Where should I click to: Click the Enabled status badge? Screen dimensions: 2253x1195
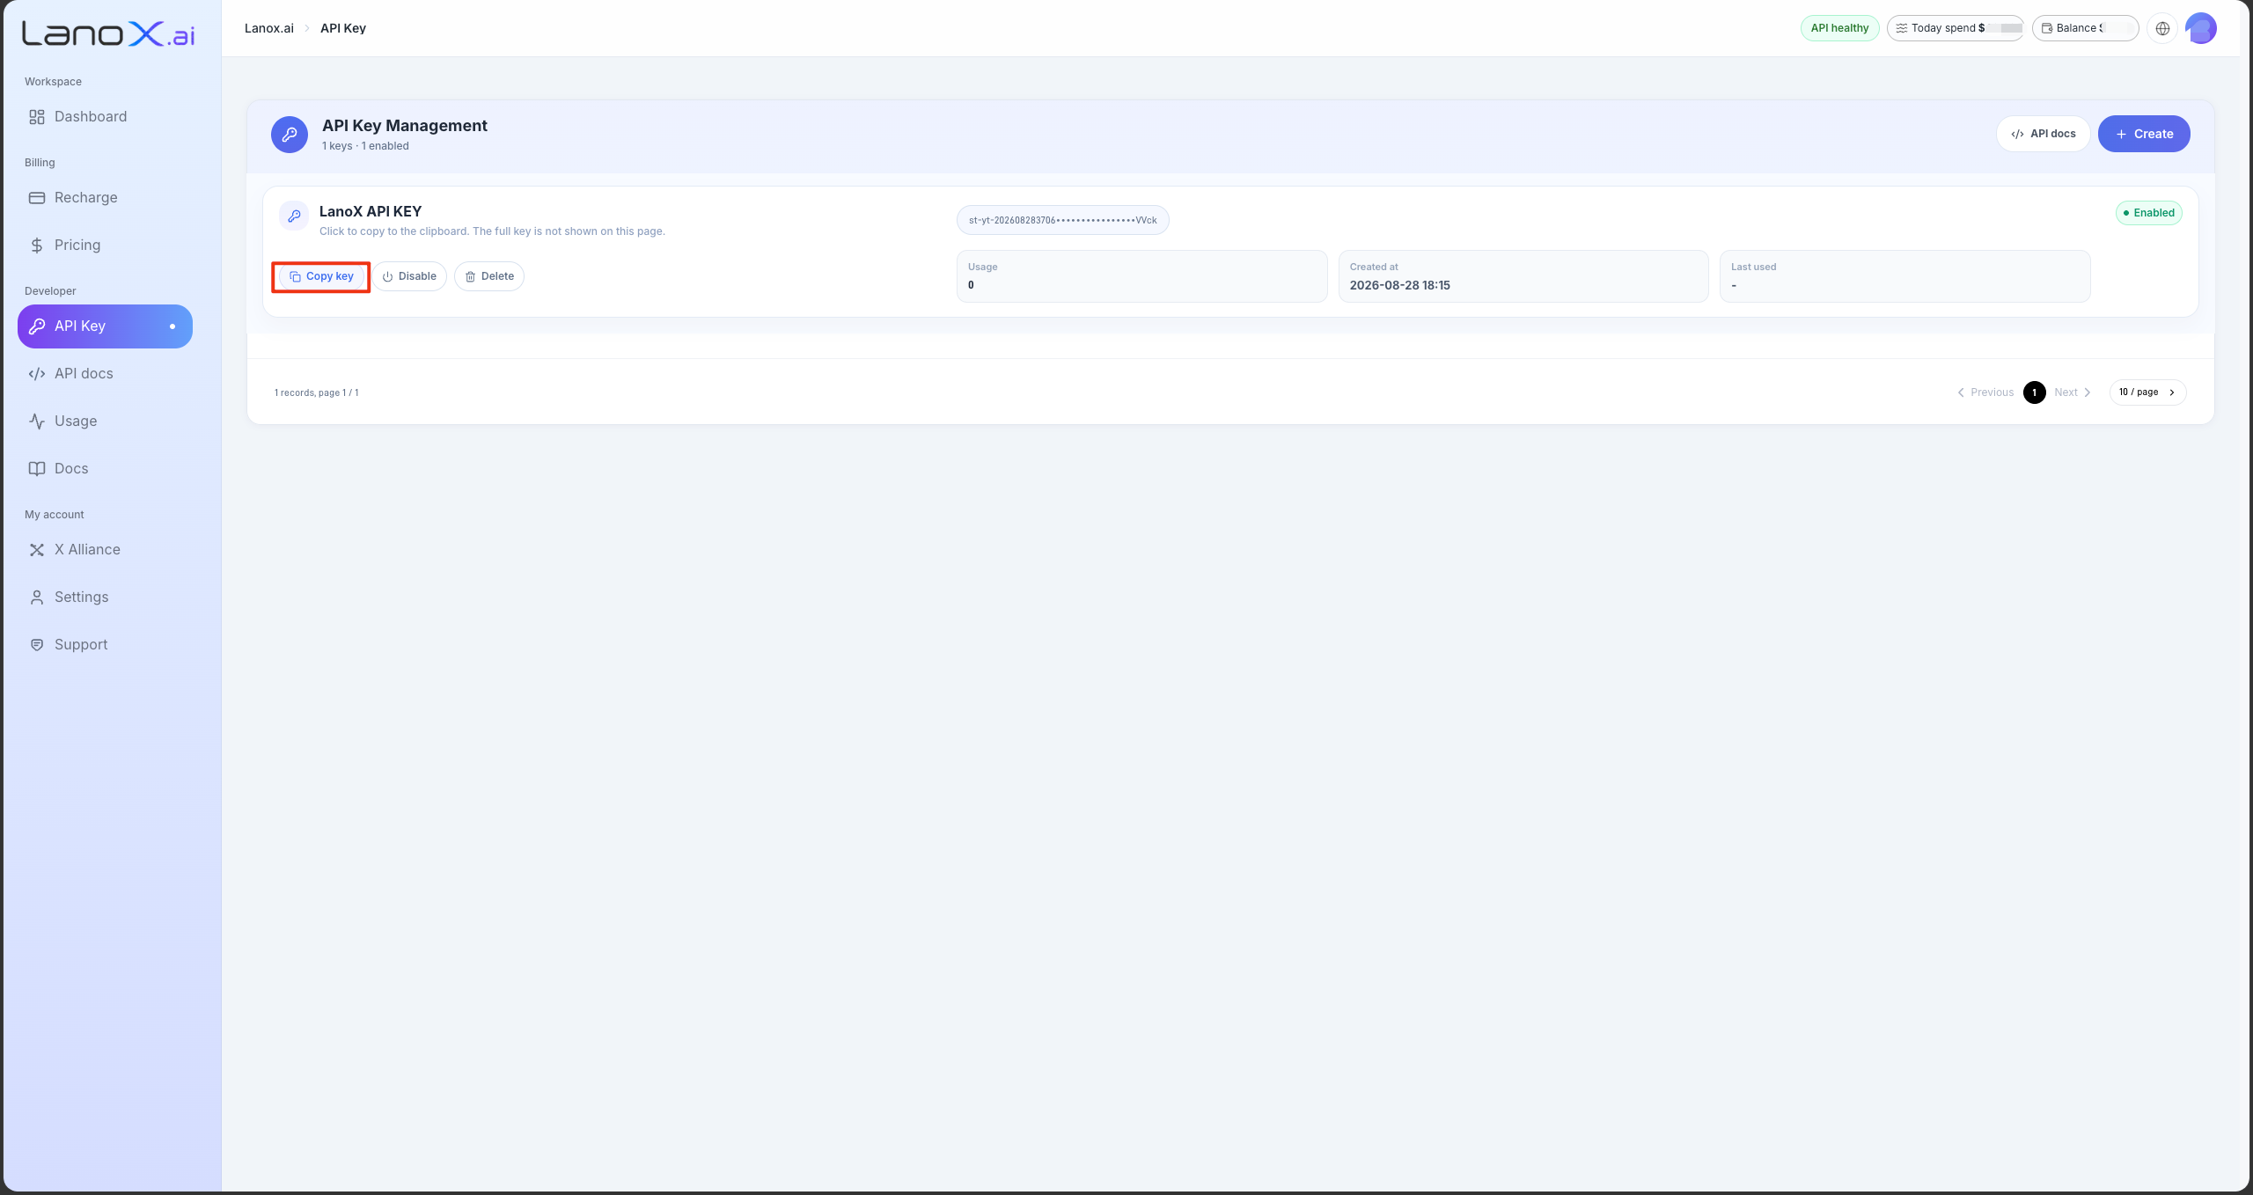(x=2149, y=213)
